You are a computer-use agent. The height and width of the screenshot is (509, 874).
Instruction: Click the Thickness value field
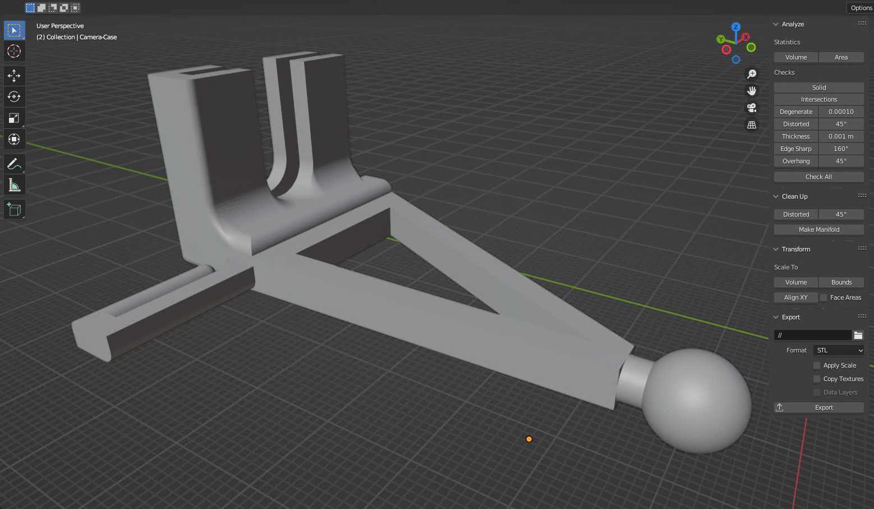click(841, 136)
